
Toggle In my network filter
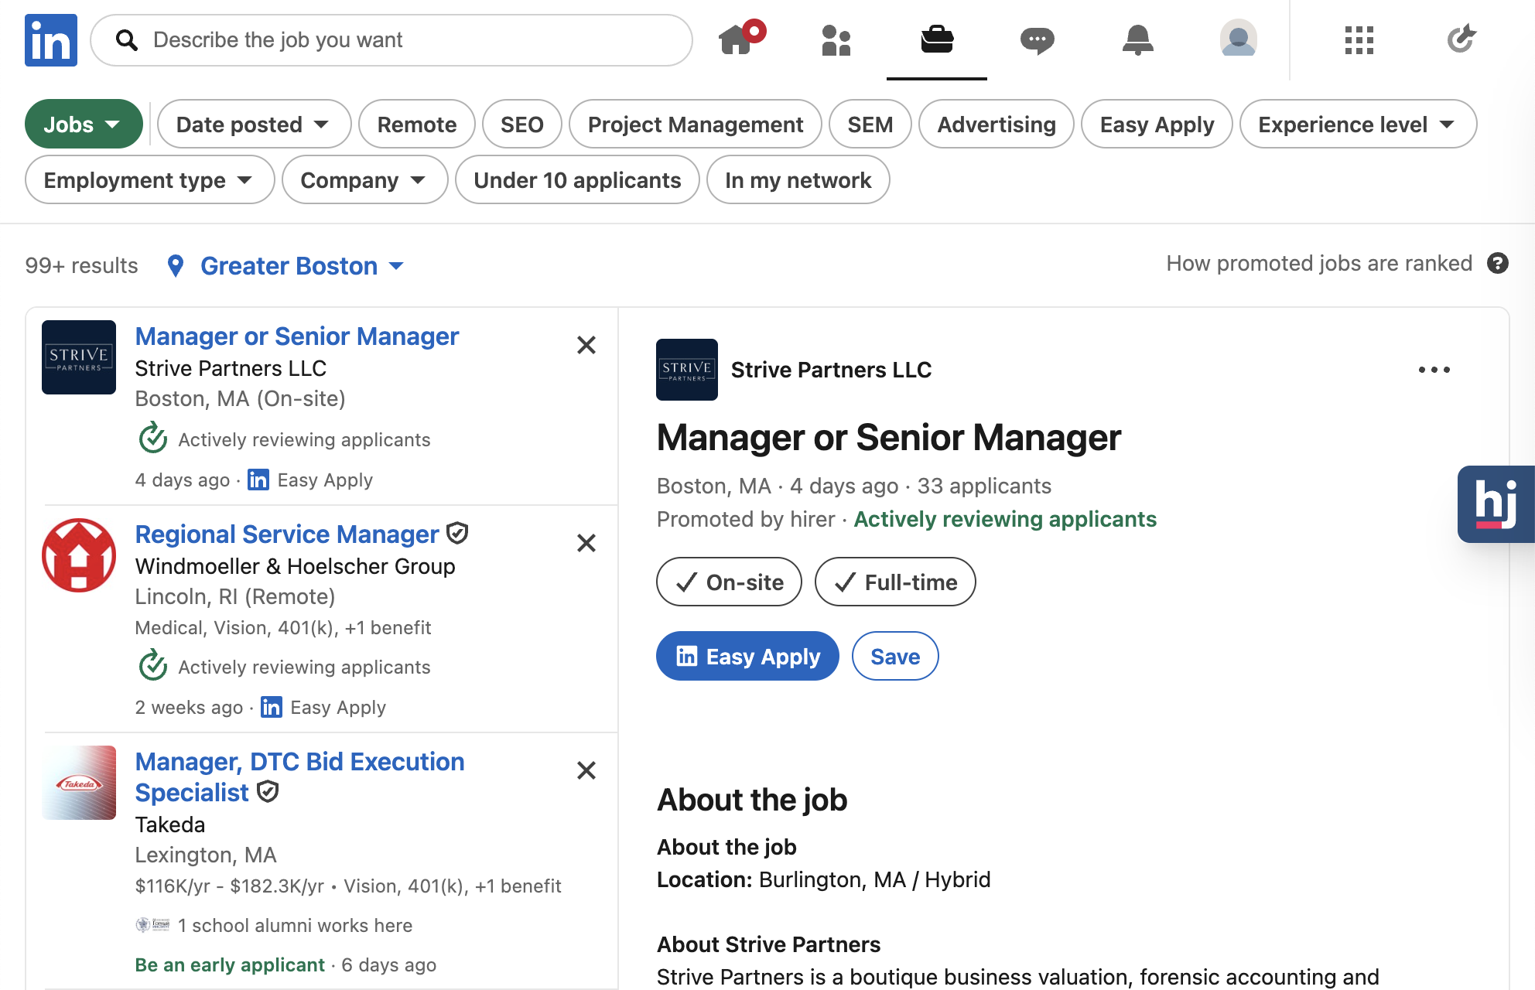pyautogui.click(x=798, y=179)
